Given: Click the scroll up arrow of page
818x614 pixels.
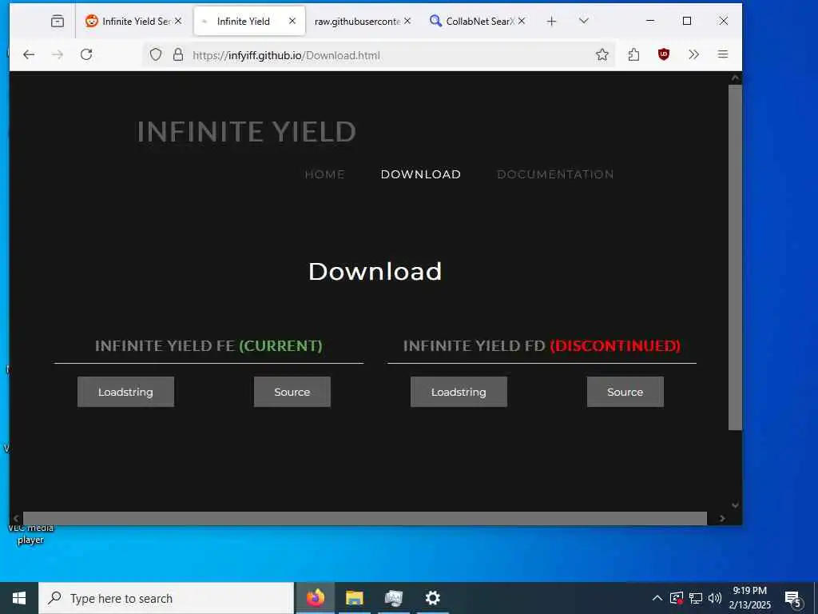Looking at the screenshot, I should 735,78.
